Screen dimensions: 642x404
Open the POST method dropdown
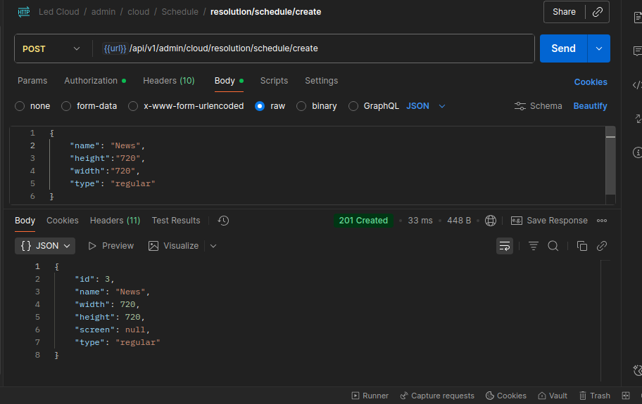click(x=52, y=48)
